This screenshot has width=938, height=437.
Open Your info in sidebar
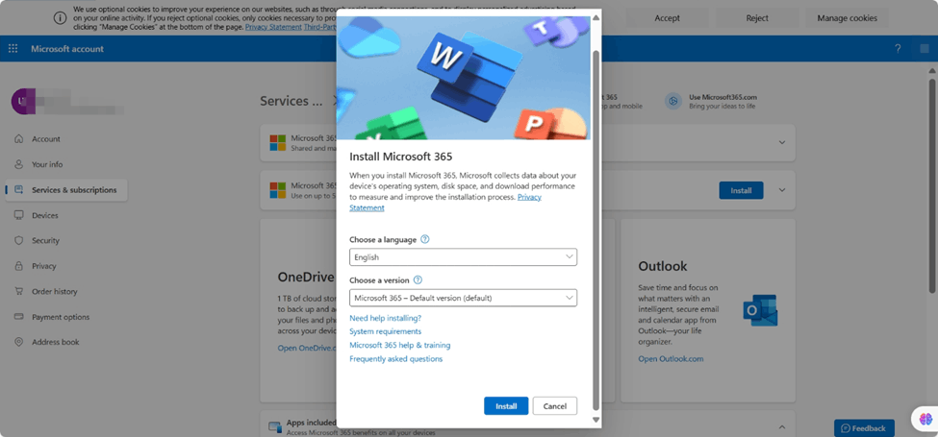pos(47,164)
